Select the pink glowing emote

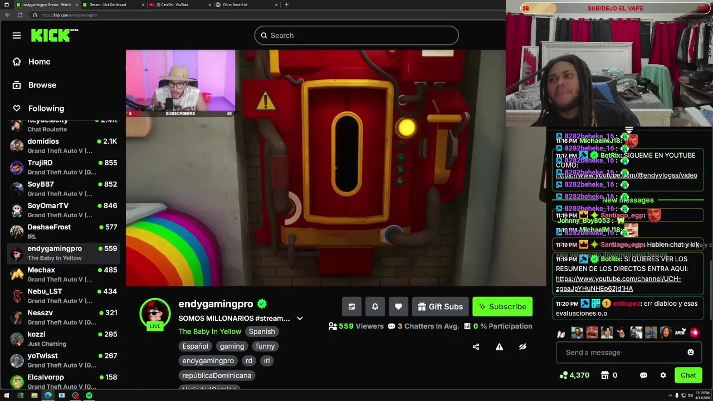point(695,332)
